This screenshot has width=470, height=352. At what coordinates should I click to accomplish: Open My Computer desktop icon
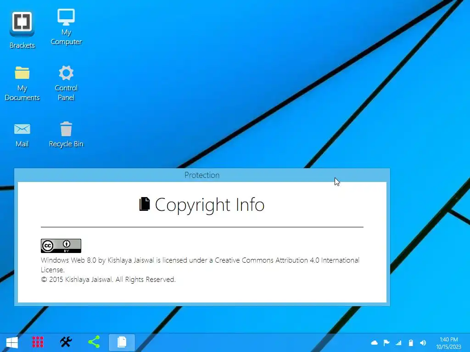point(66,27)
